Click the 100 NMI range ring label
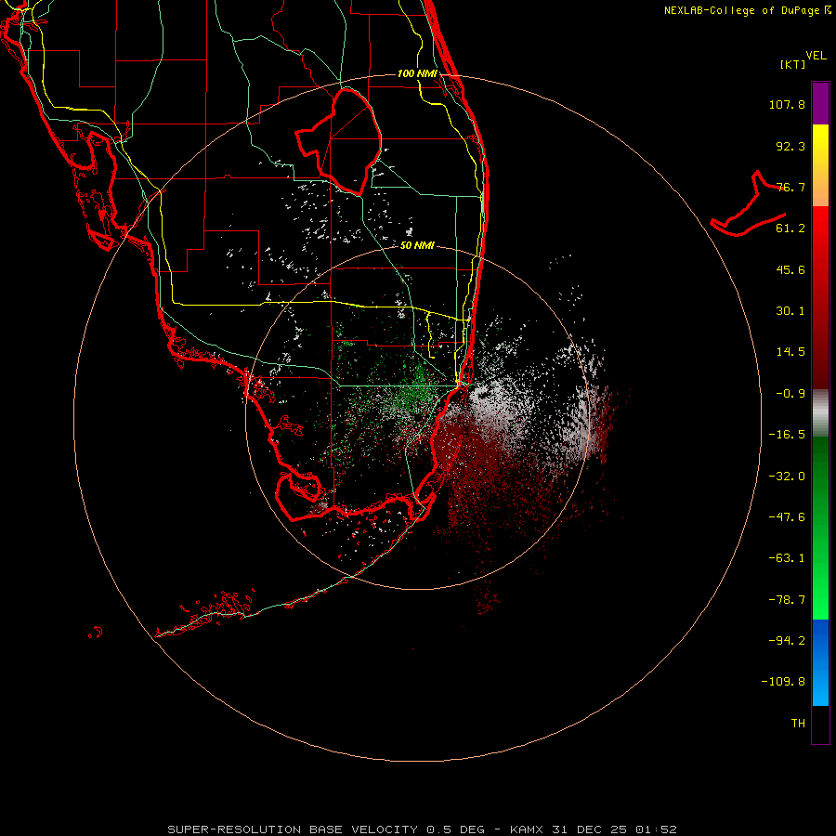This screenshot has width=836, height=836. (417, 73)
